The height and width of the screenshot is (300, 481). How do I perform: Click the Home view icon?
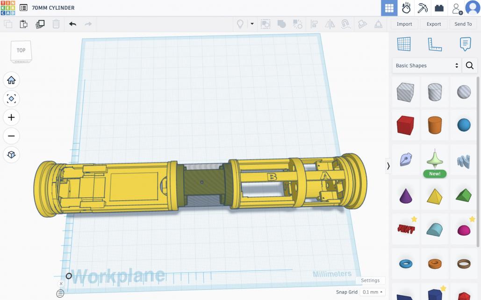tap(12, 80)
